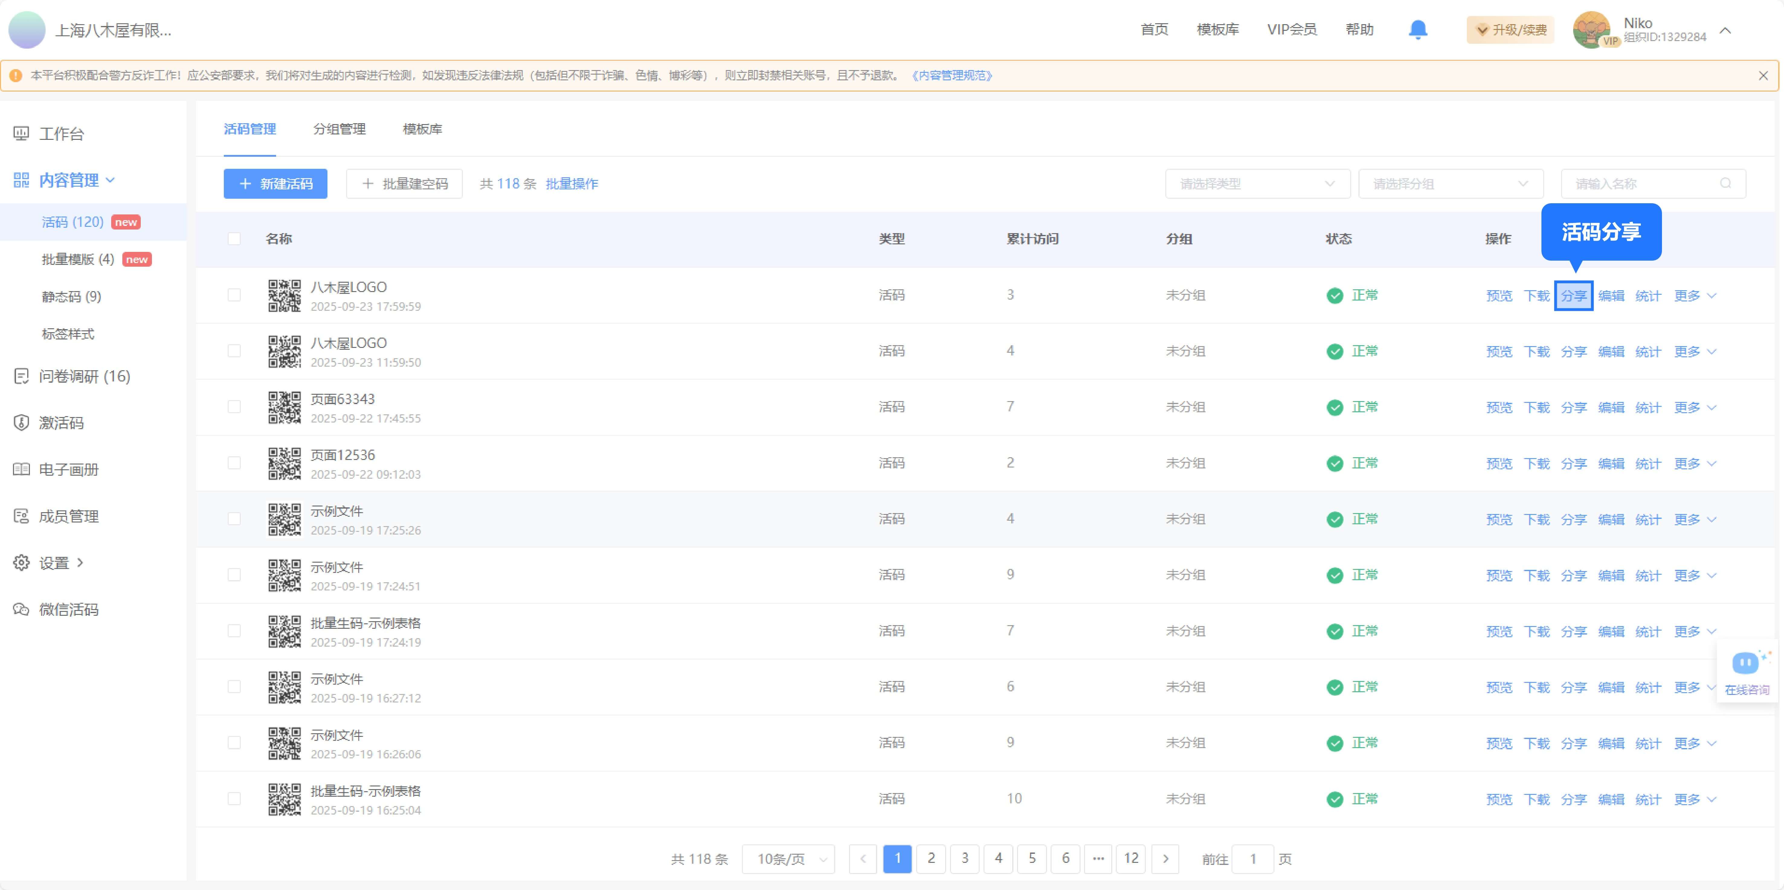The image size is (1784, 890).
Task: Click the page jump number input field
Action: pos(1253,859)
